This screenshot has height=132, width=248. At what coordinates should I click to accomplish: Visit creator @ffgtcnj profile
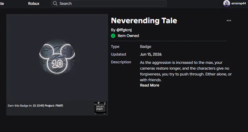(124, 30)
